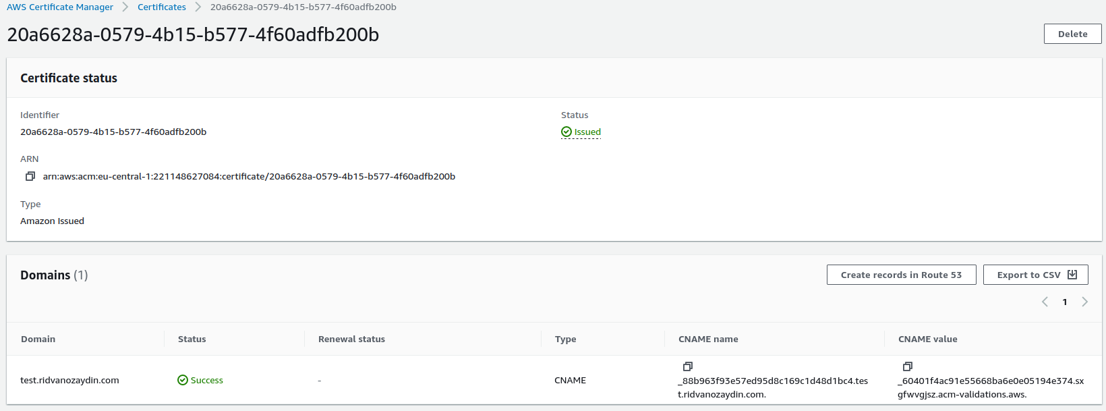Click the Success status text in domain row
Viewport: 1106px width, 411px height.
[207, 380]
